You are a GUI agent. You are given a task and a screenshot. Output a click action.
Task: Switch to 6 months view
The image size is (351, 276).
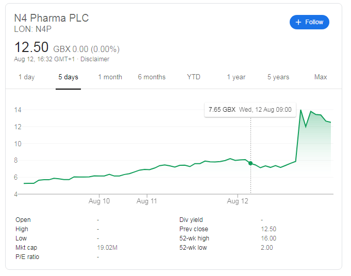[152, 77]
